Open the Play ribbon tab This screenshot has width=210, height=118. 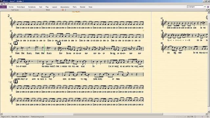tap(47, 7)
